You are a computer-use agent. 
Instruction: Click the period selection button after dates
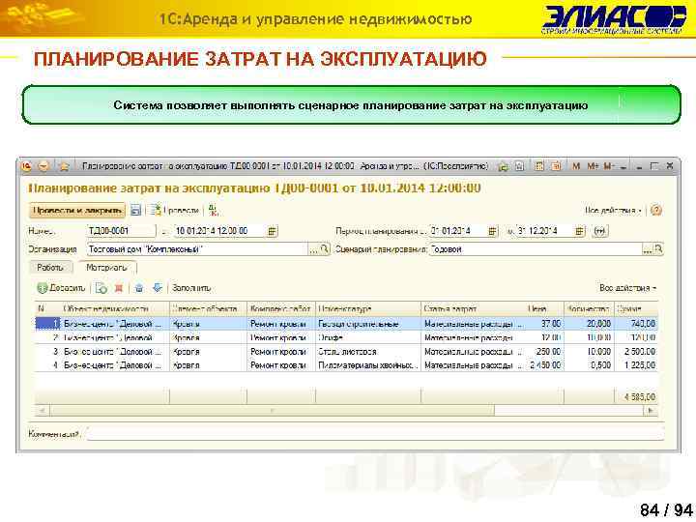coord(599,231)
